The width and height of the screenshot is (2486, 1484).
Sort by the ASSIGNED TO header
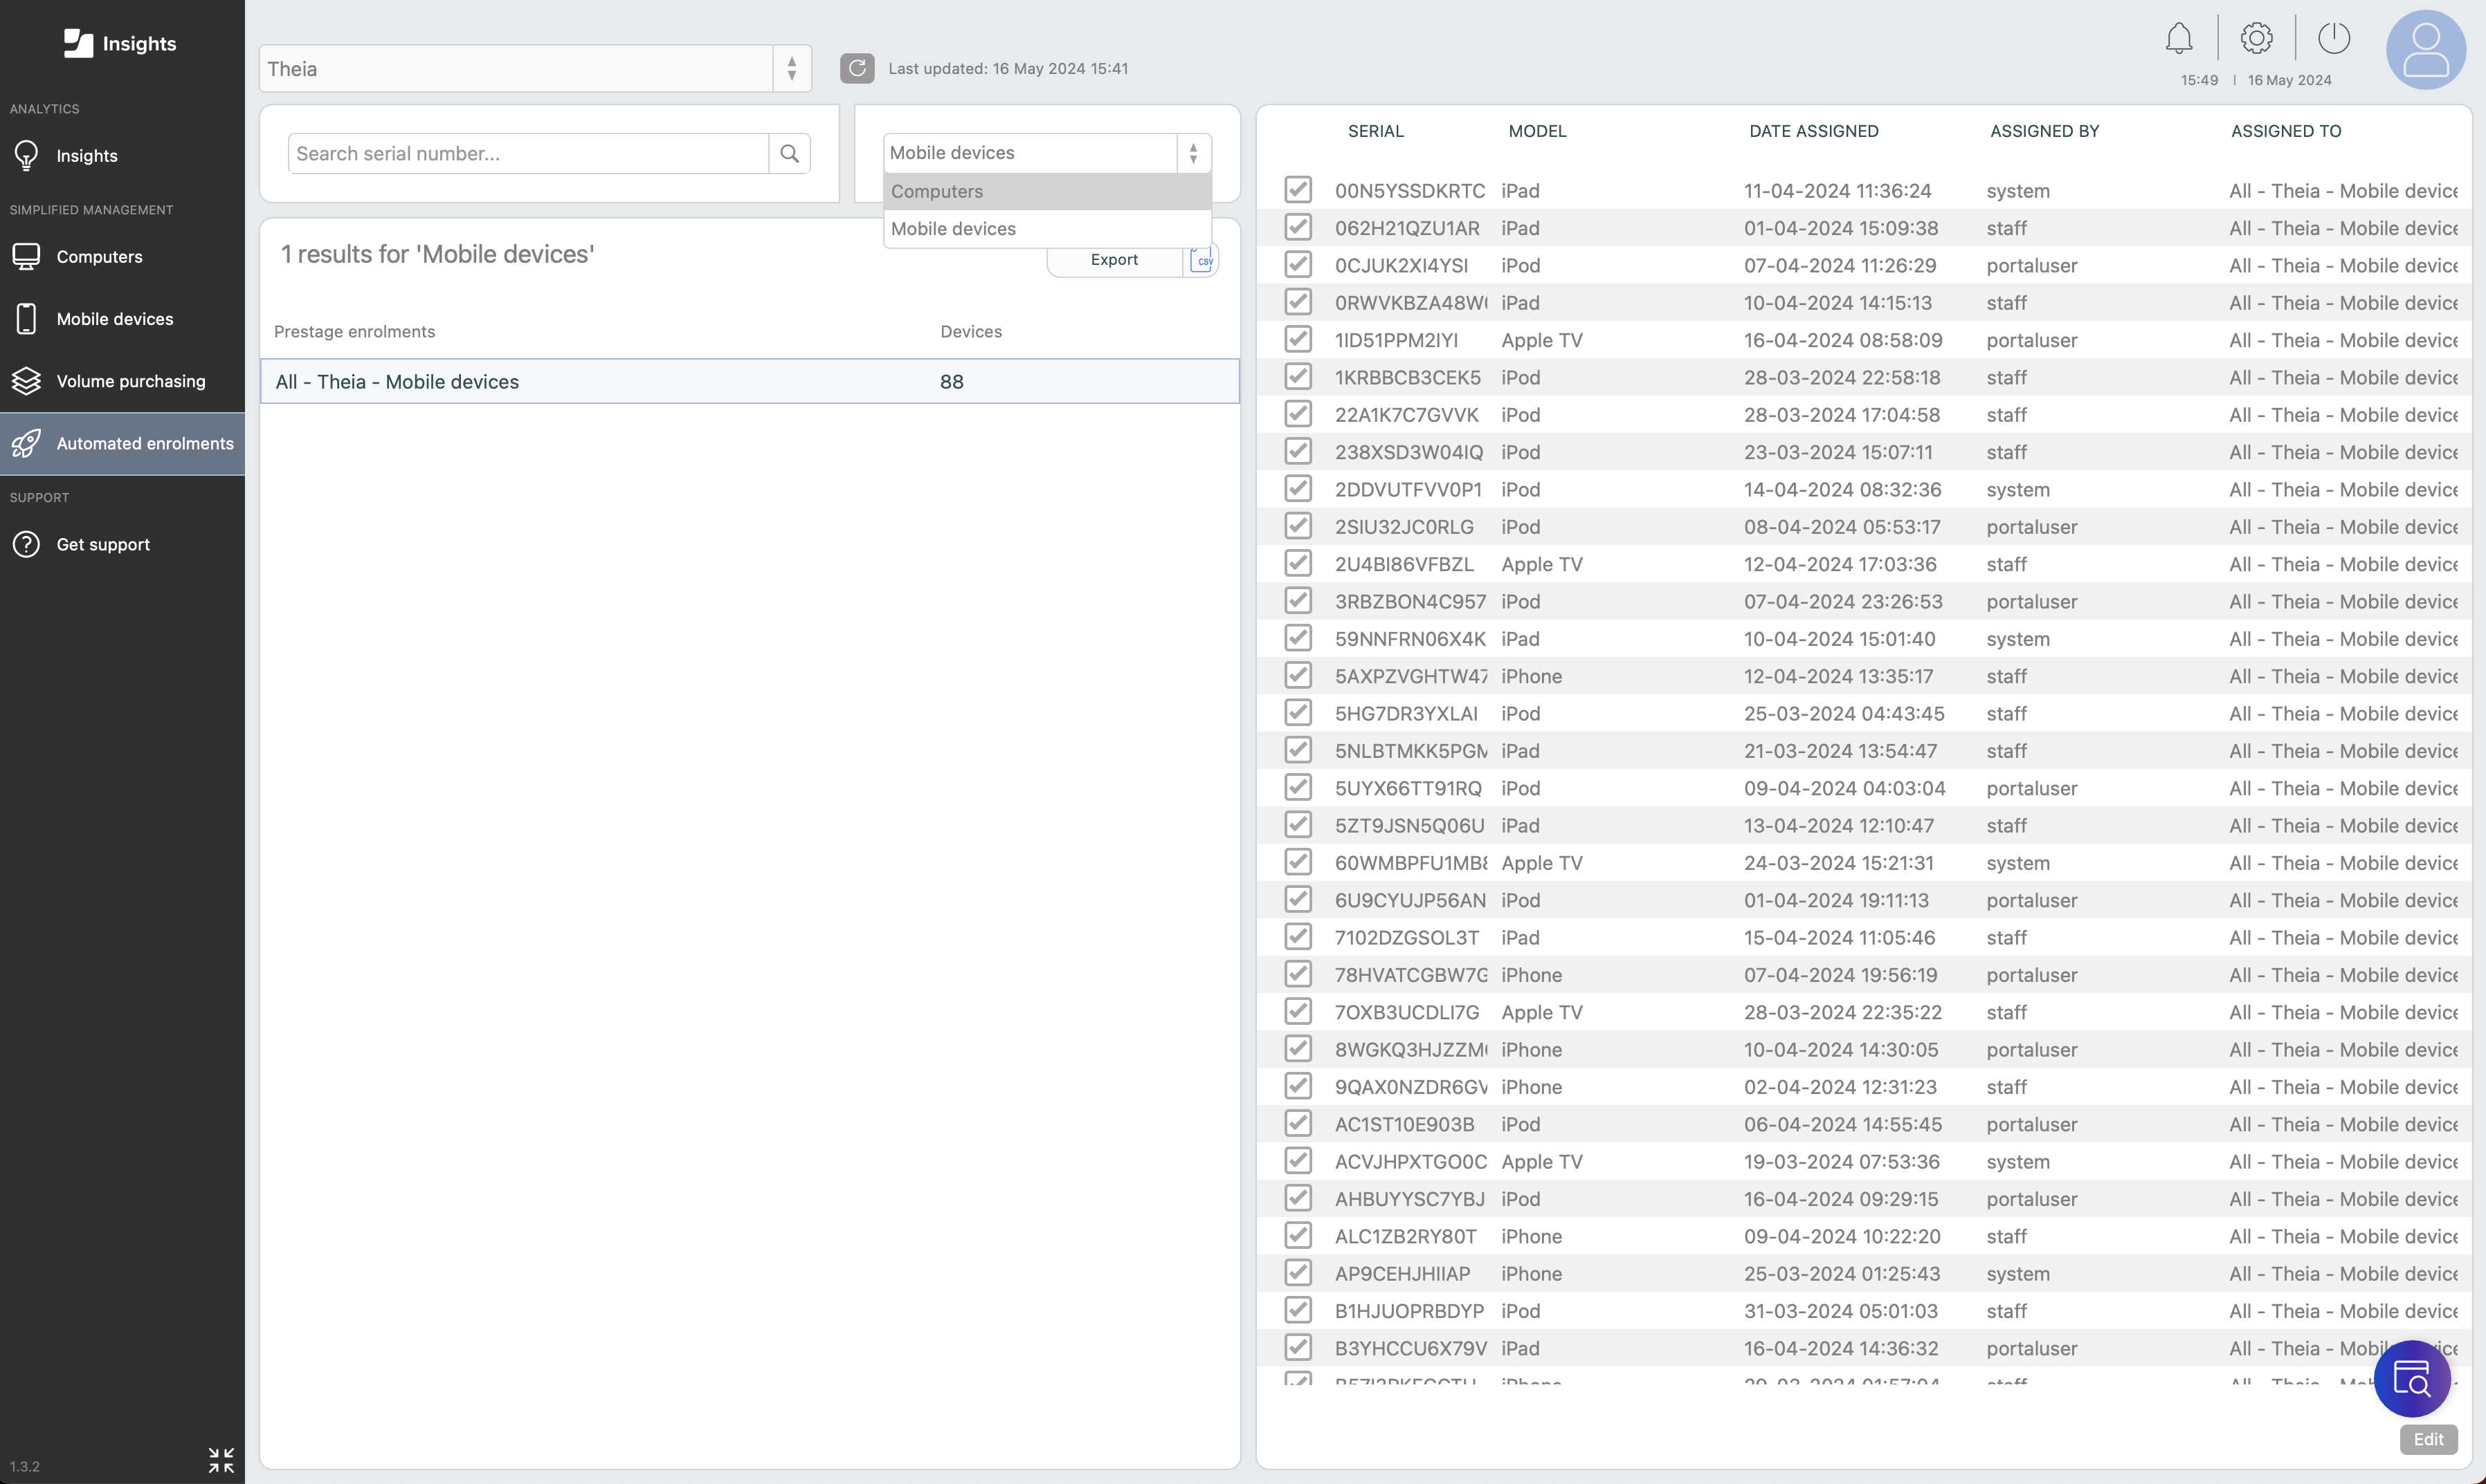(2286, 131)
